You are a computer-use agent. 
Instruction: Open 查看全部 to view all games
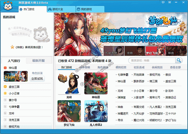[175, 67]
